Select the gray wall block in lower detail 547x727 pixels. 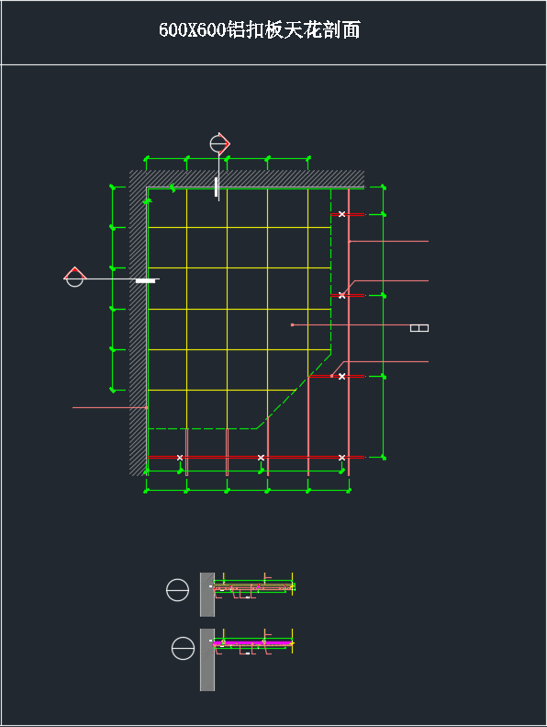tap(207, 660)
